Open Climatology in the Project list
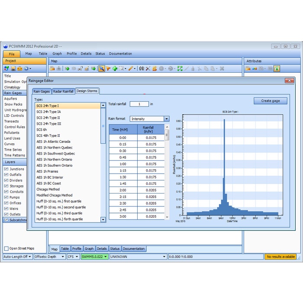This screenshot has height=303, width=303. click(12, 87)
